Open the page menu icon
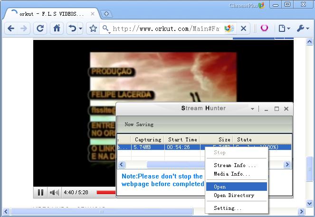 [284, 29]
